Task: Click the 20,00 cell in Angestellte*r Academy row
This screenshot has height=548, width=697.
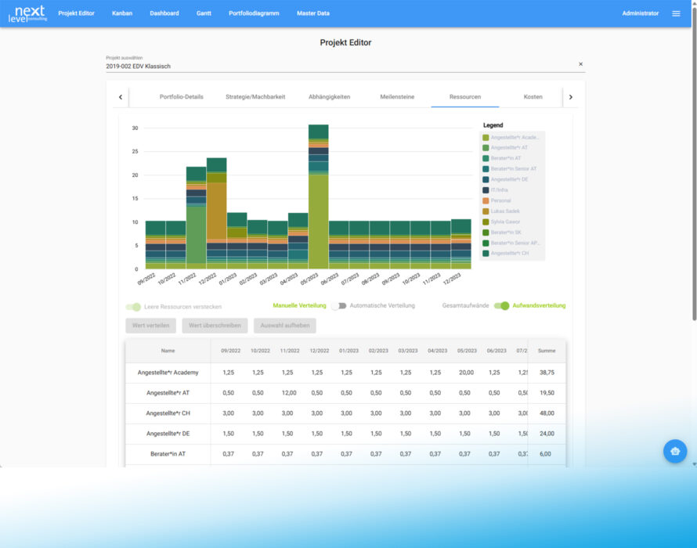Action: (466, 373)
